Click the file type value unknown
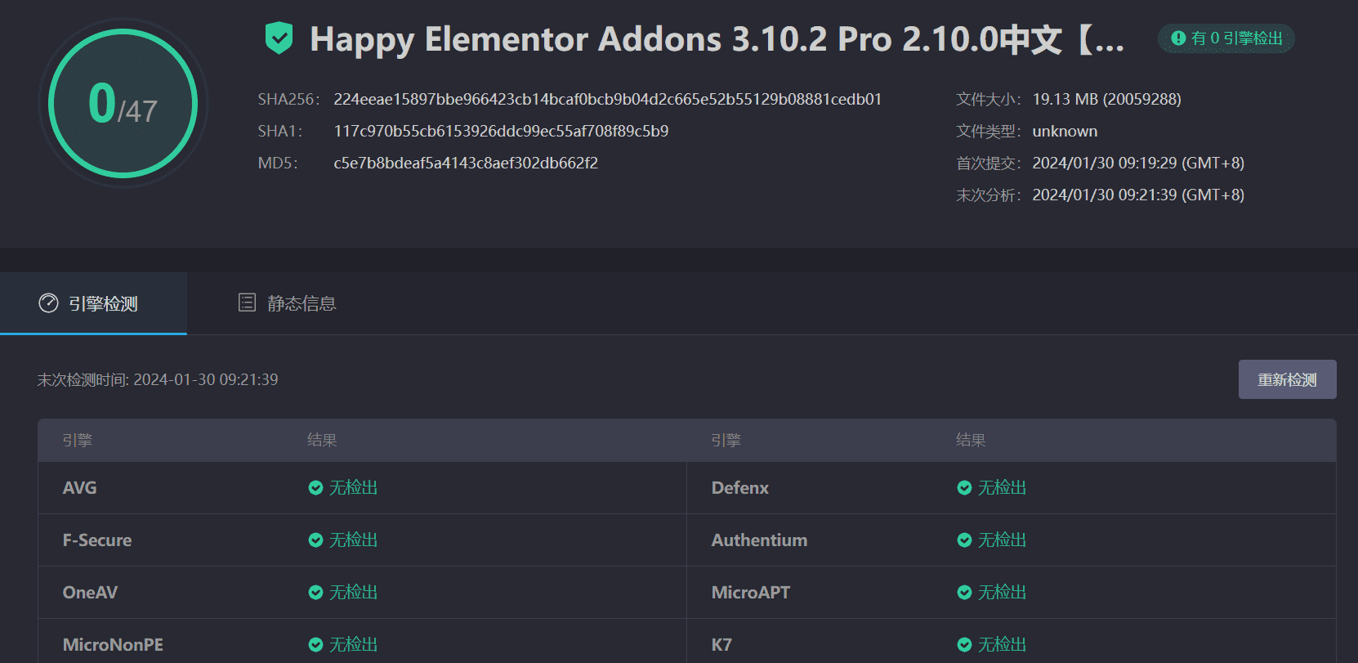 1065,131
